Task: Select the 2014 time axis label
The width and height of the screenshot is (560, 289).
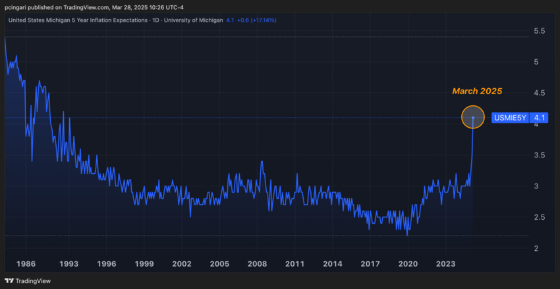Action: tap(333, 264)
